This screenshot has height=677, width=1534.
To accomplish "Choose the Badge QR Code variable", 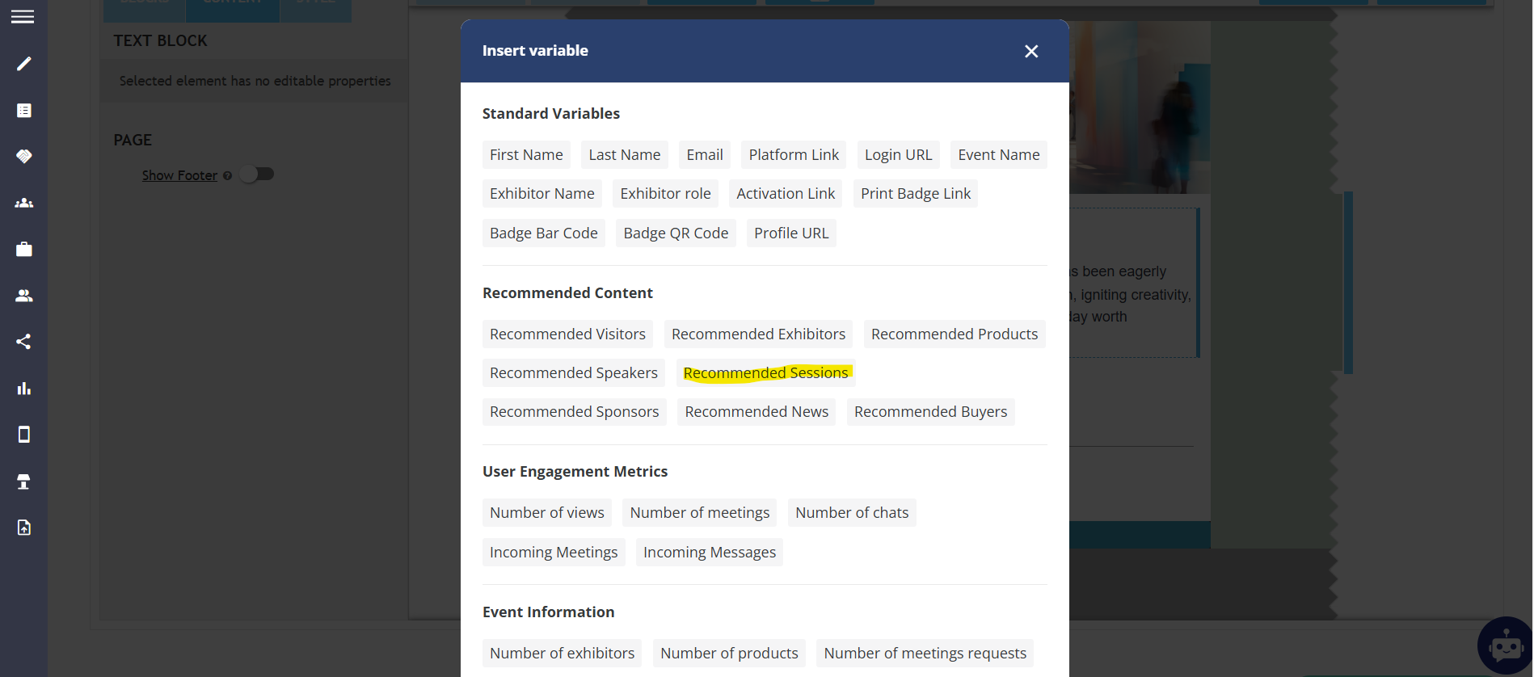I will [x=676, y=233].
